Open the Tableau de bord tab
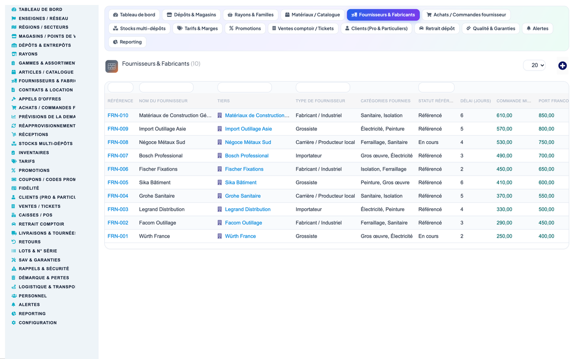Viewport: 580px width, 359px height. tap(134, 15)
